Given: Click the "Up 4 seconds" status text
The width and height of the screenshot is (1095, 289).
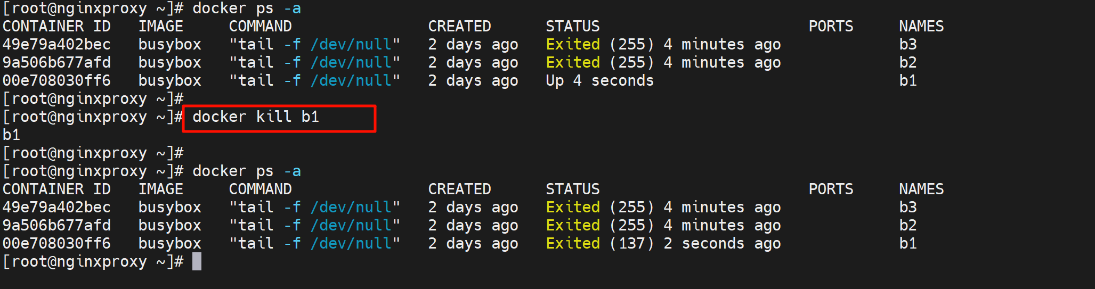Looking at the screenshot, I should (599, 81).
